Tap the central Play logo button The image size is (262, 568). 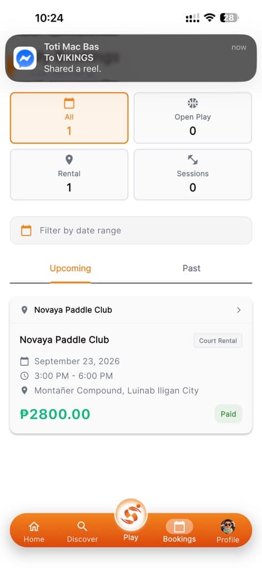[x=131, y=515]
